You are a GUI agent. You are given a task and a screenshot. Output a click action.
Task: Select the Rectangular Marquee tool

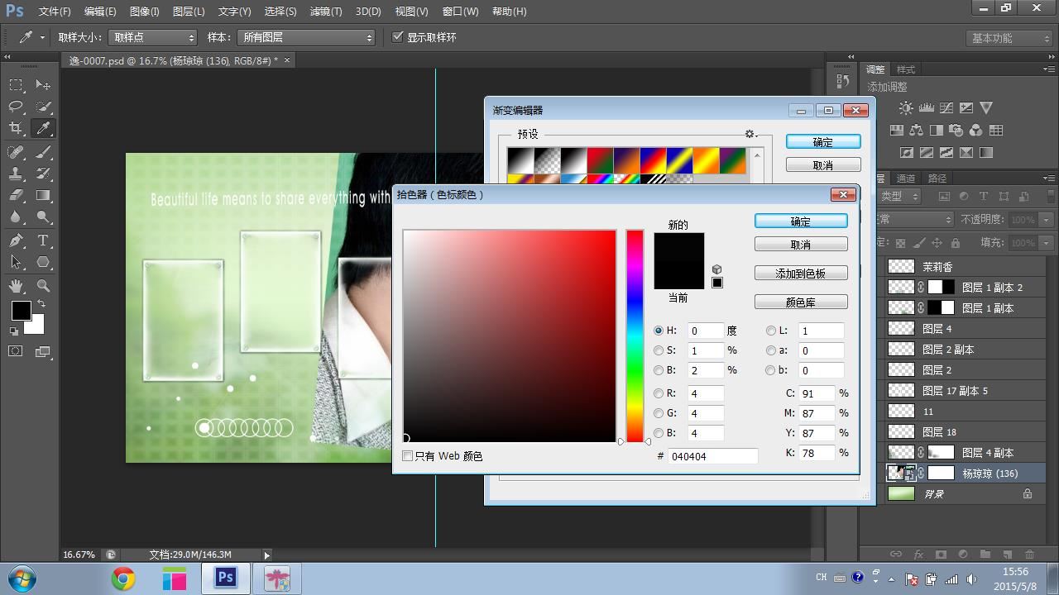pyautogui.click(x=16, y=84)
